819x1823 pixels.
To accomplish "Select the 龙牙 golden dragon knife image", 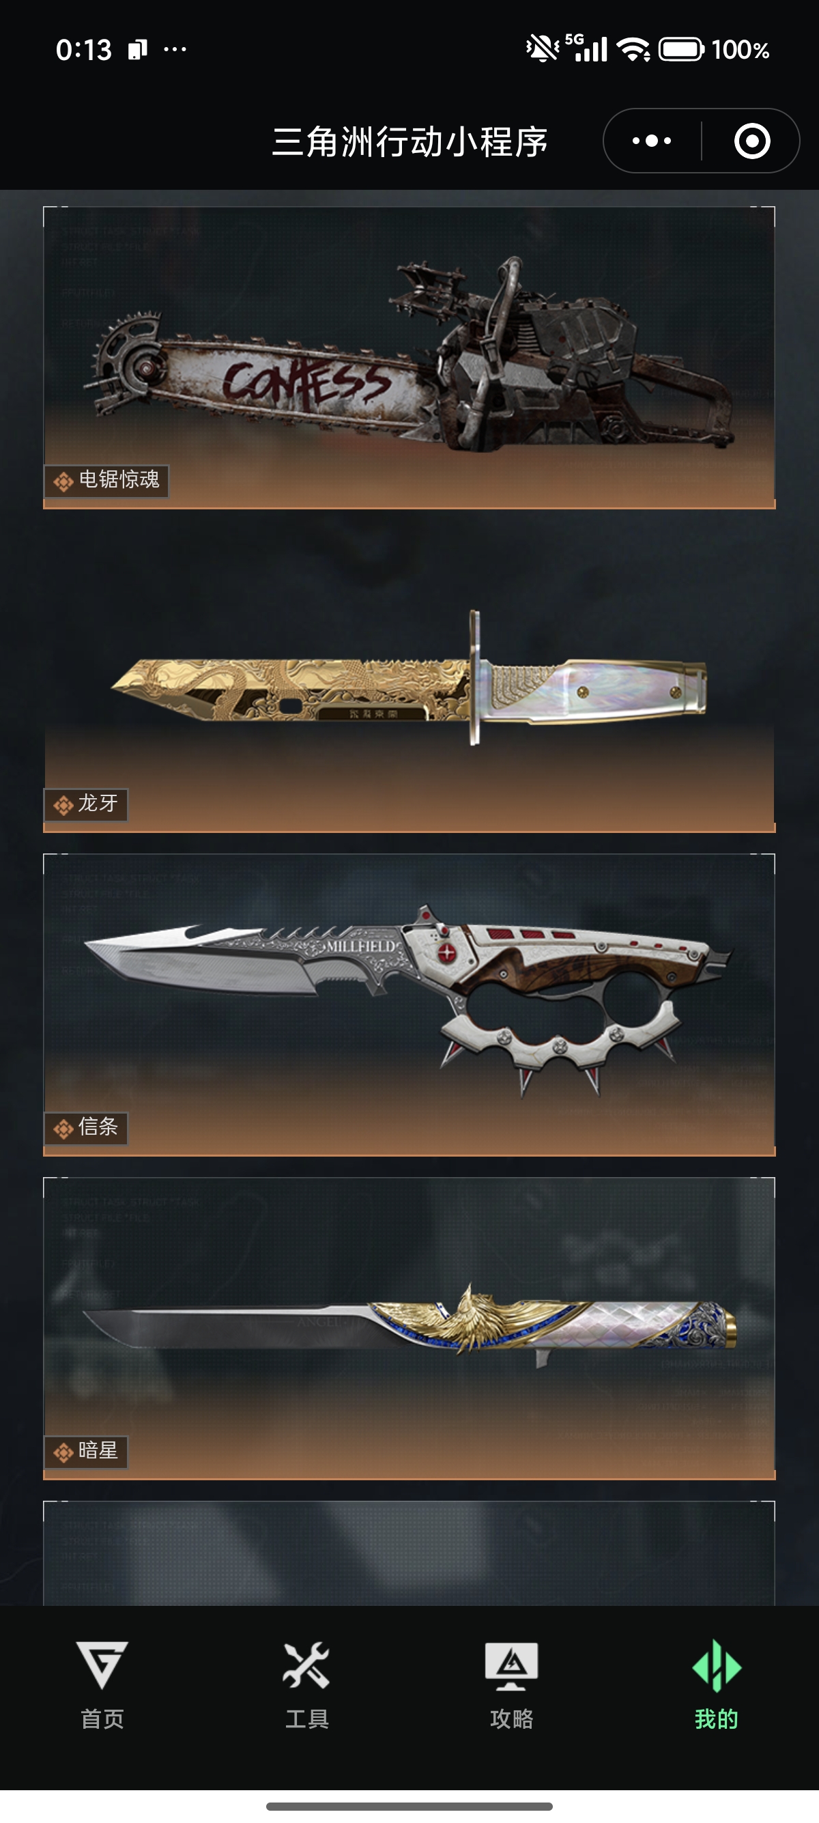I will coord(409,681).
